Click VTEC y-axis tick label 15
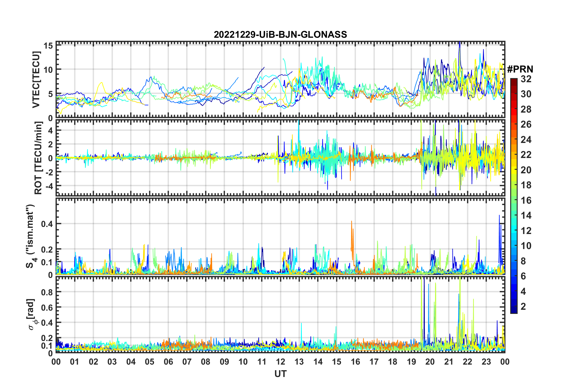Screen dimensions: 561x392 click(48, 46)
